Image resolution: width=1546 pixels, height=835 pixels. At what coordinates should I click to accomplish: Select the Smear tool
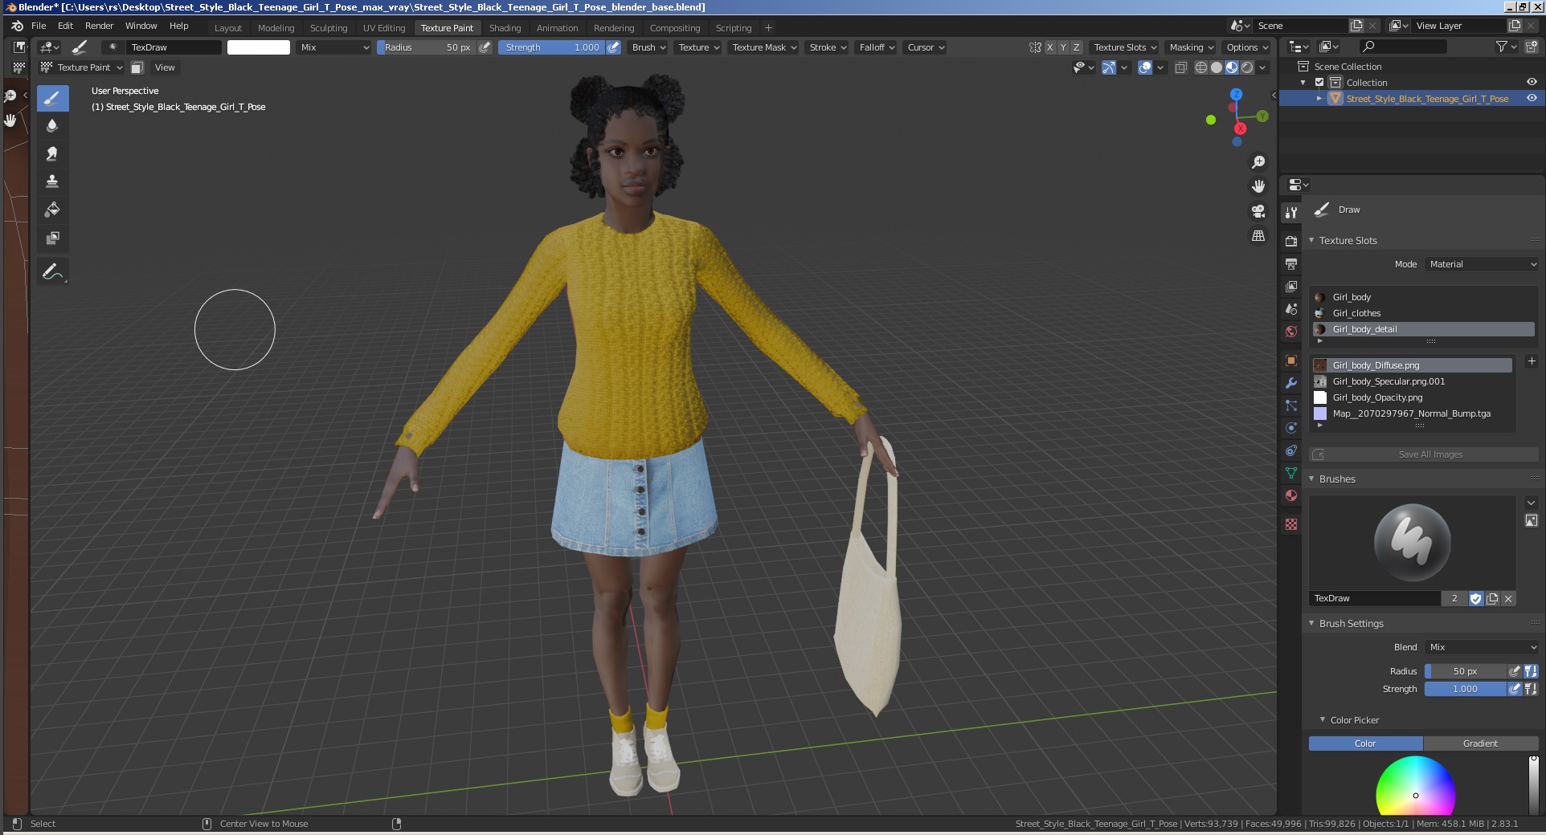tap(52, 153)
